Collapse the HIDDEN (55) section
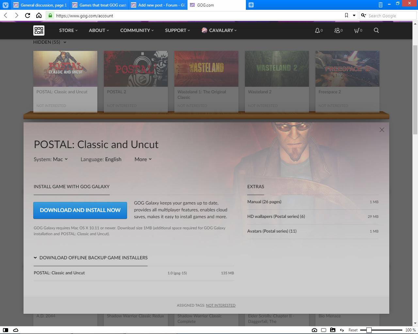 50,42
